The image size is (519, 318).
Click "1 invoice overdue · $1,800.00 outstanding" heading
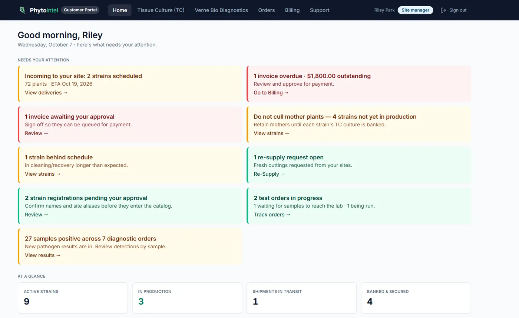click(x=312, y=76)
